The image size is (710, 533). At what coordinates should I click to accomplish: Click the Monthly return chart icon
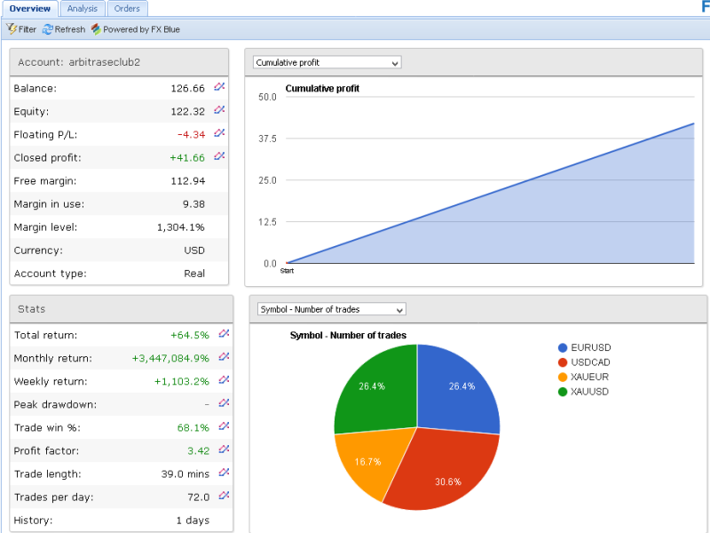[x=224, y=357]
